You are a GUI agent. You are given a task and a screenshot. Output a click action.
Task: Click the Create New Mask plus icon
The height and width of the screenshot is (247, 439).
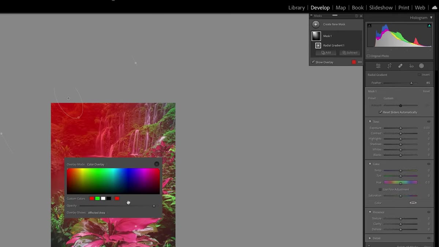(x=316, y=24)
